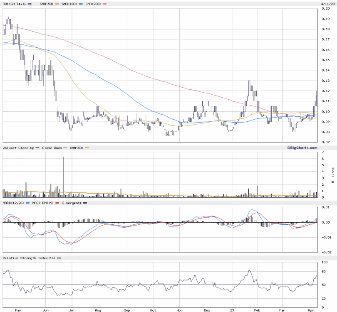The image size is (337, 312).
Task: Click the 80 level on RSI axis
Action: tap(325, 271)
